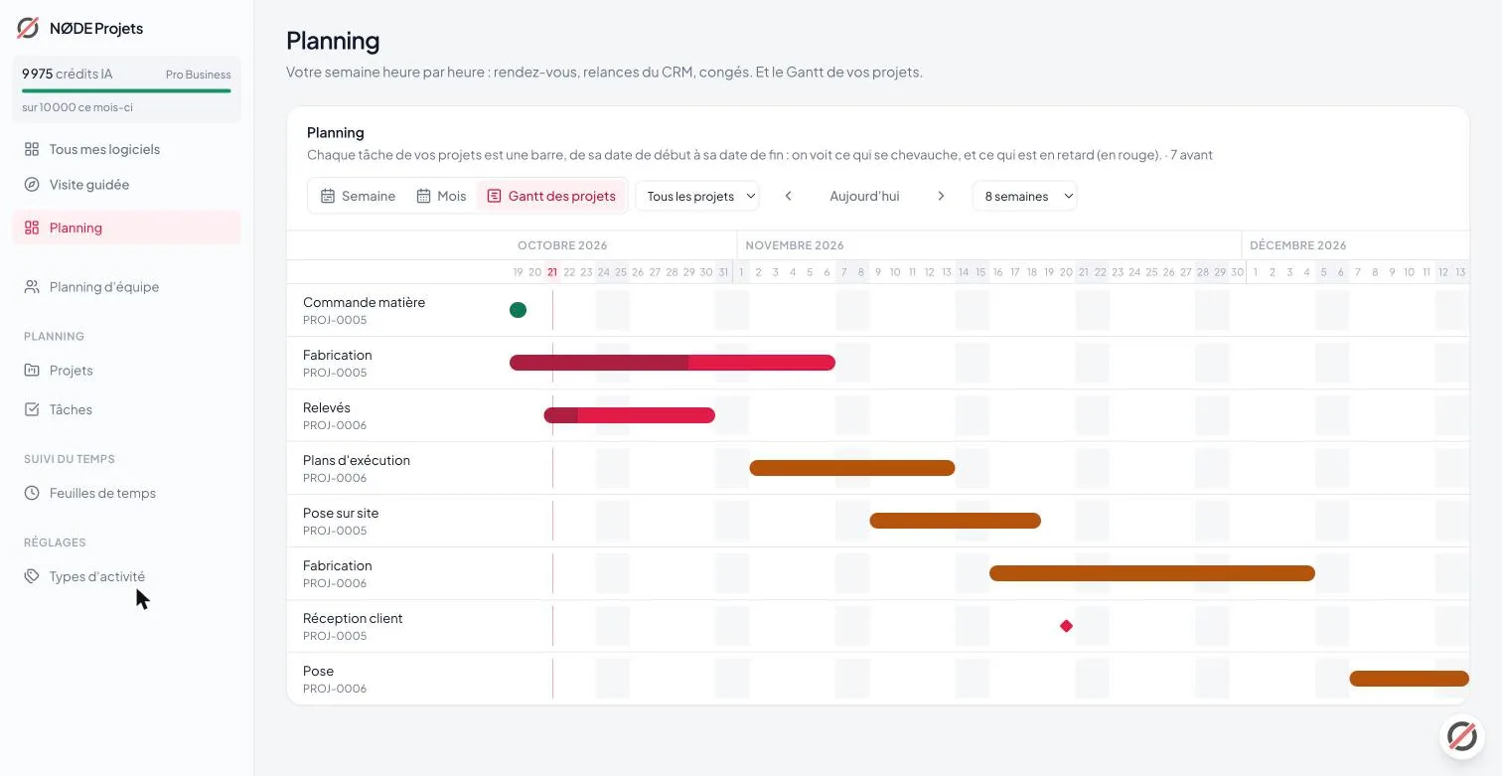Switch to the Semaine view tab
The height and width of the screenshot is (776, 1502).
(x=358, y=196)
